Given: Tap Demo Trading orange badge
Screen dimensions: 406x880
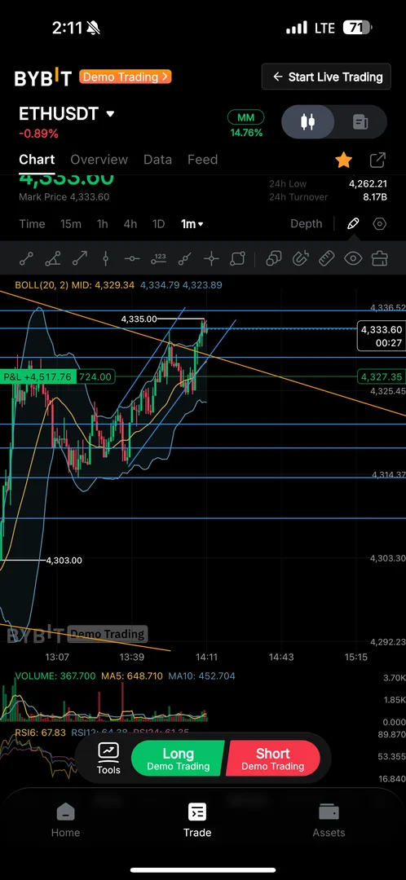Looking at the screenshot, I should [x=126, y=77].
